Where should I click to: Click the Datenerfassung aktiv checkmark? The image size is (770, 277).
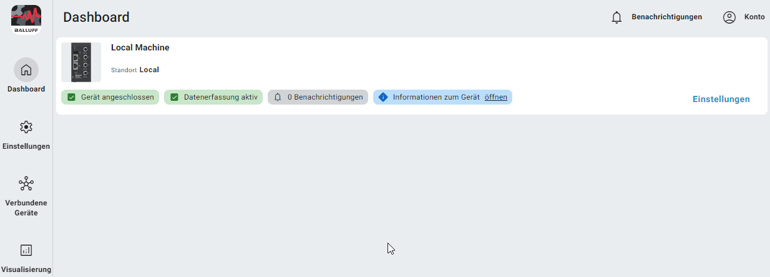point(174,97)
